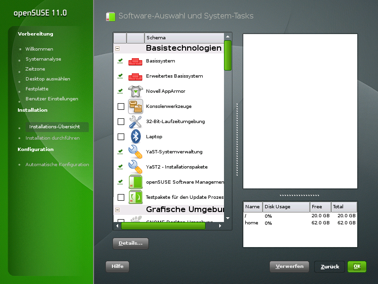Click the Konsolenwerkzeuge row label
378x284 pixels.
pos(169,106)
